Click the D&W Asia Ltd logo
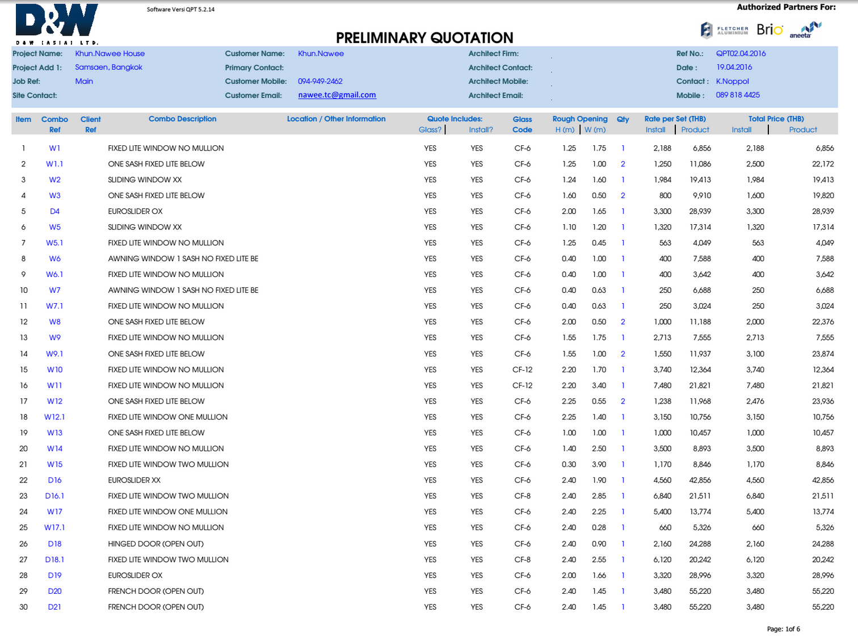The height and width of the screenshot is (642, 858). tap(57, 24)
